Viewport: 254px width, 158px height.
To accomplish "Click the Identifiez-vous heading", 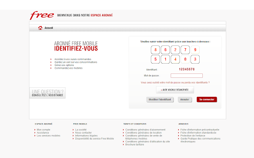I will pyautogui.click(x=76, y=48).
